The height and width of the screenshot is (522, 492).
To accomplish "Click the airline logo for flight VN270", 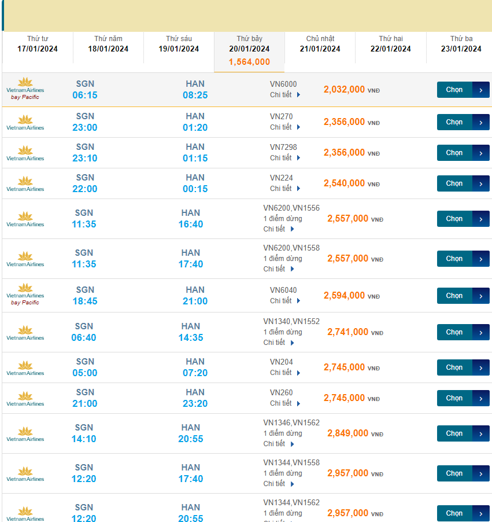I will point(25,122).
